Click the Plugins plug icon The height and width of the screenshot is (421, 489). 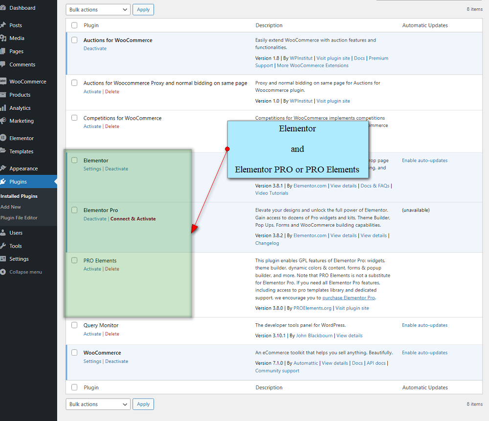[3, 182]
